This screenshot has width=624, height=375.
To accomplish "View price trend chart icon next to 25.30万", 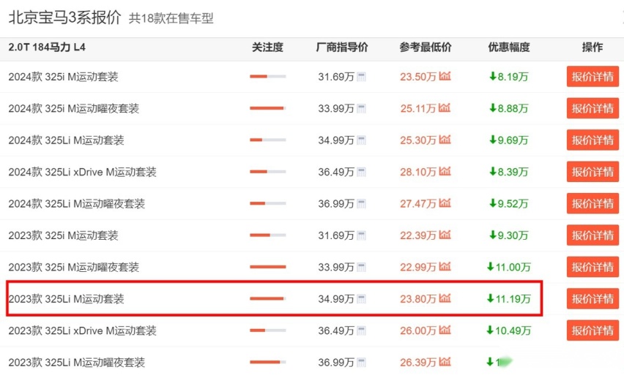I will coord(445,140).
